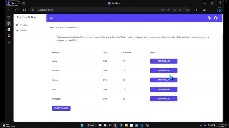Image resolution: width=229 pixels, height=128 pixels.
Task: Click the Apple product cell
Action: 55,61
